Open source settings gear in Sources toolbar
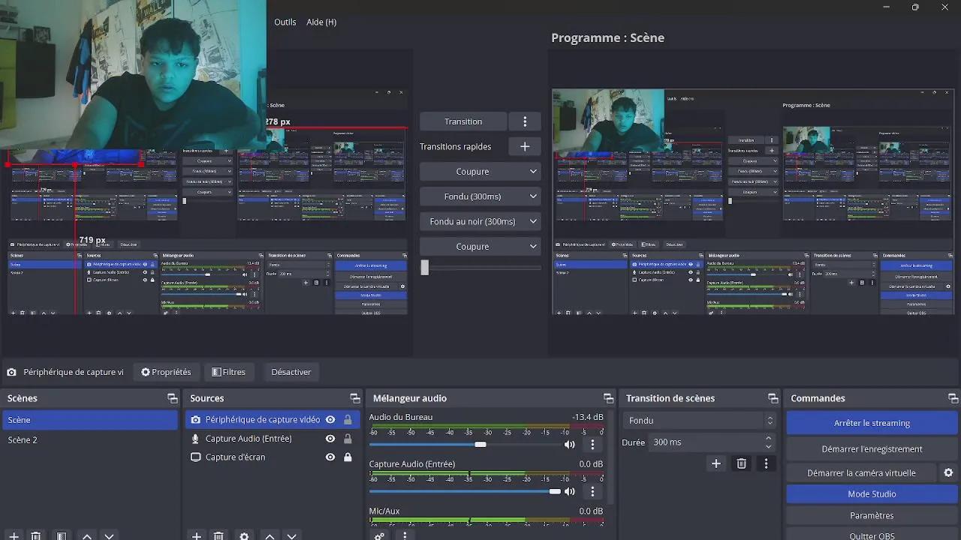This screenshot has width=961, height=540. (244, 535)
